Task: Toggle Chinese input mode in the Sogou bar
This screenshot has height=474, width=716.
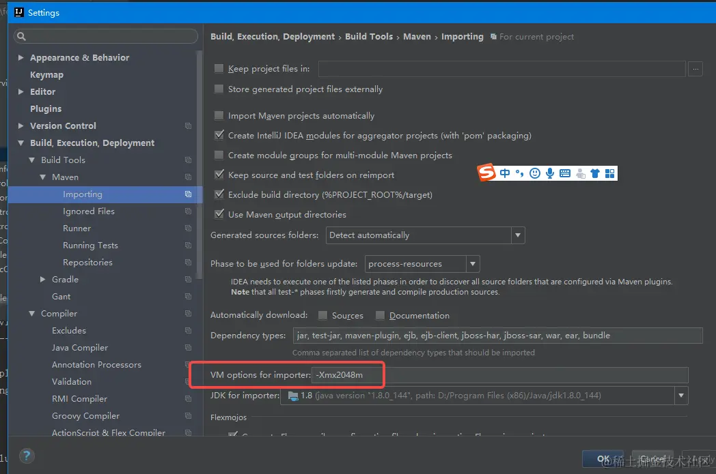Action: click(x=505, y=173)
